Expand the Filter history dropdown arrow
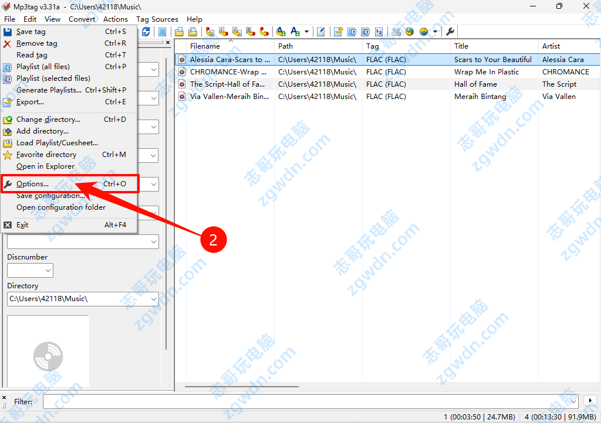 coord(573,401)
